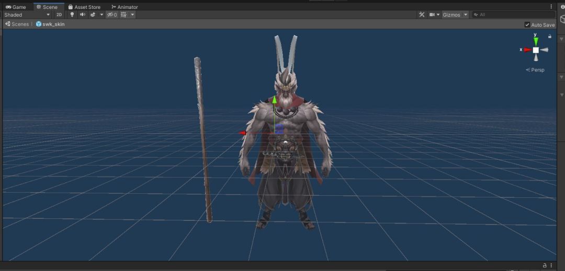
Task: Open the Animator tab
Action: coord(125,7)
